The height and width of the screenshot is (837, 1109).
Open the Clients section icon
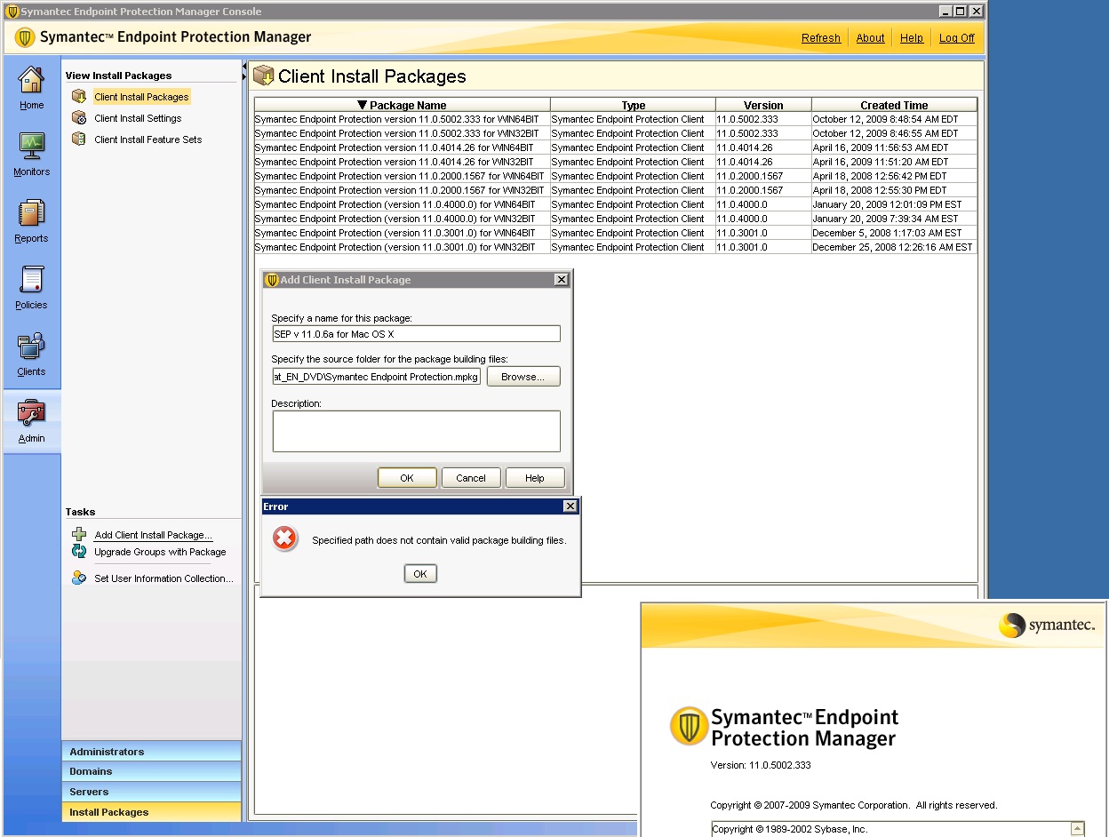[x=32, y=346]
